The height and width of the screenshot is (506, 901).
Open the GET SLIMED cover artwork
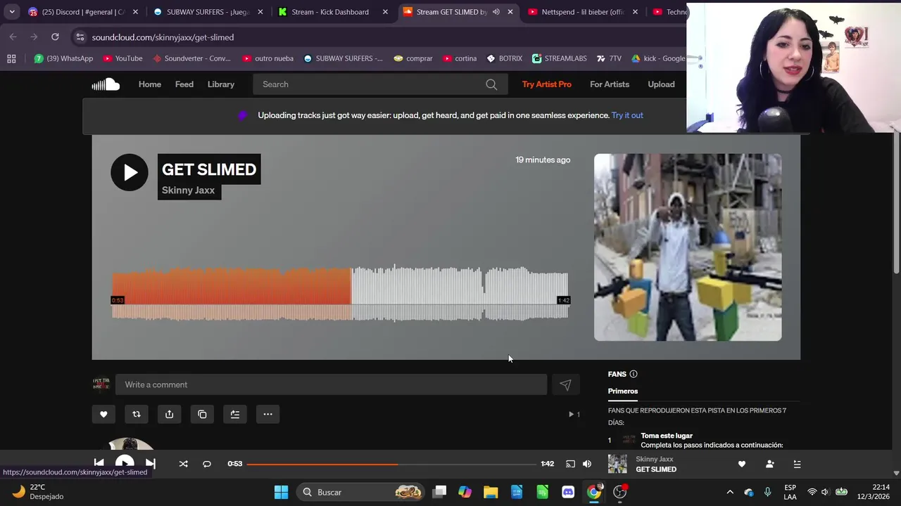(688, 247)
